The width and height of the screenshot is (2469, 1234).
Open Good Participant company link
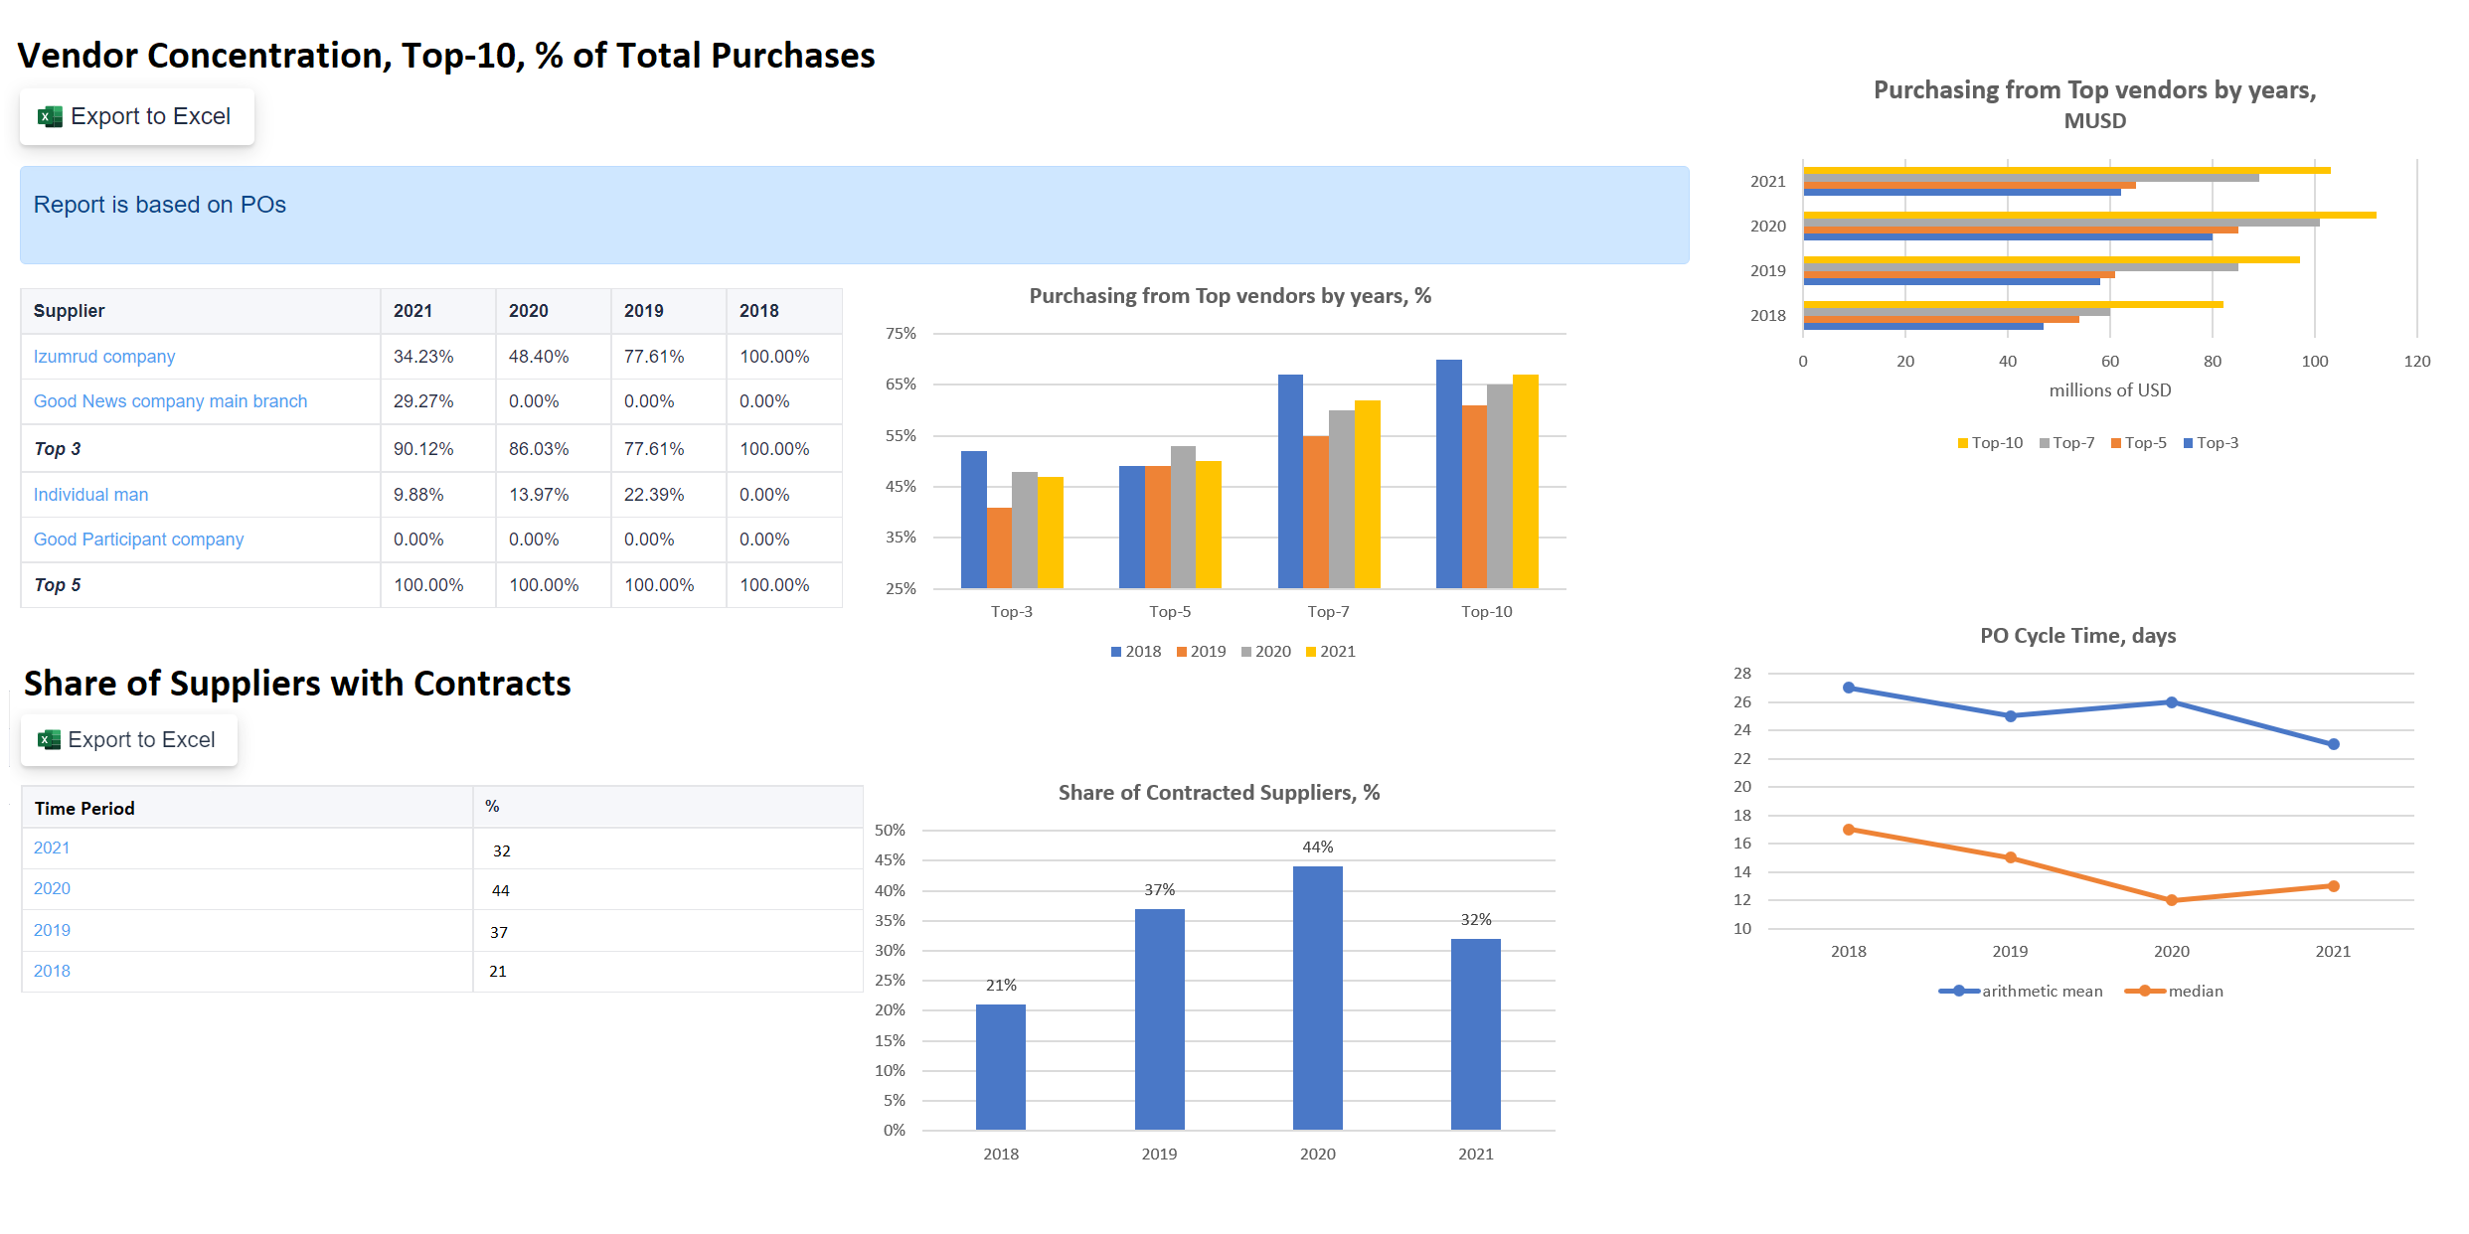pyautogui.click(x=138, y=540)
